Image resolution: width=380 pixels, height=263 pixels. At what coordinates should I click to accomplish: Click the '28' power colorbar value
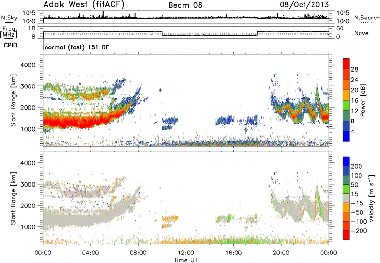[x=354, y=69]
